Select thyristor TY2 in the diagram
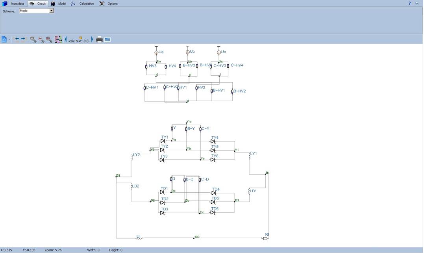 coord(163,150)
